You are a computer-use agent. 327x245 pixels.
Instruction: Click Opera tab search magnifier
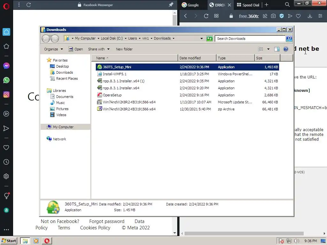click(x=287, y=4)
